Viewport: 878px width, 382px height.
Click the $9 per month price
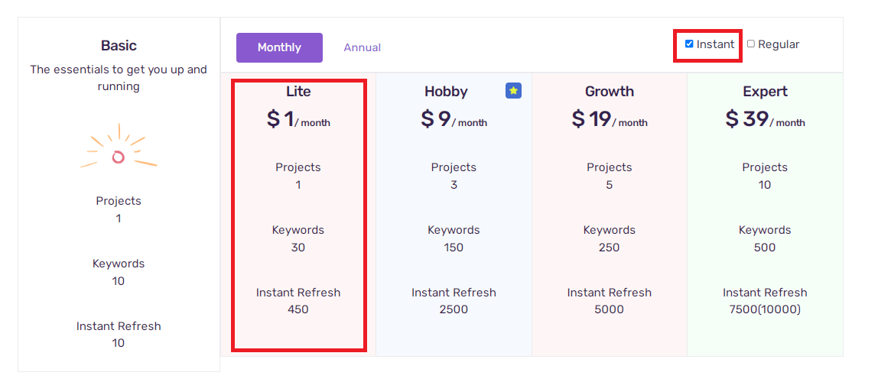(454, 118)
